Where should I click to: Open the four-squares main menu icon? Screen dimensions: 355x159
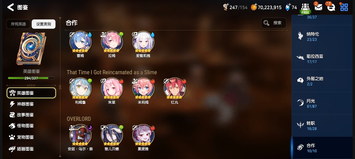point(344,7)
